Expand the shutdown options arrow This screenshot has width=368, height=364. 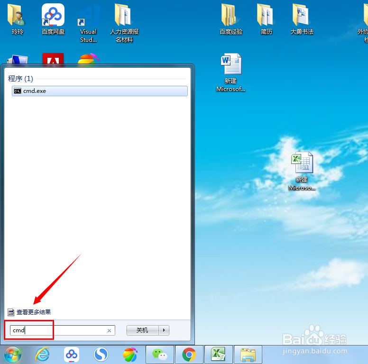[164, 330]
